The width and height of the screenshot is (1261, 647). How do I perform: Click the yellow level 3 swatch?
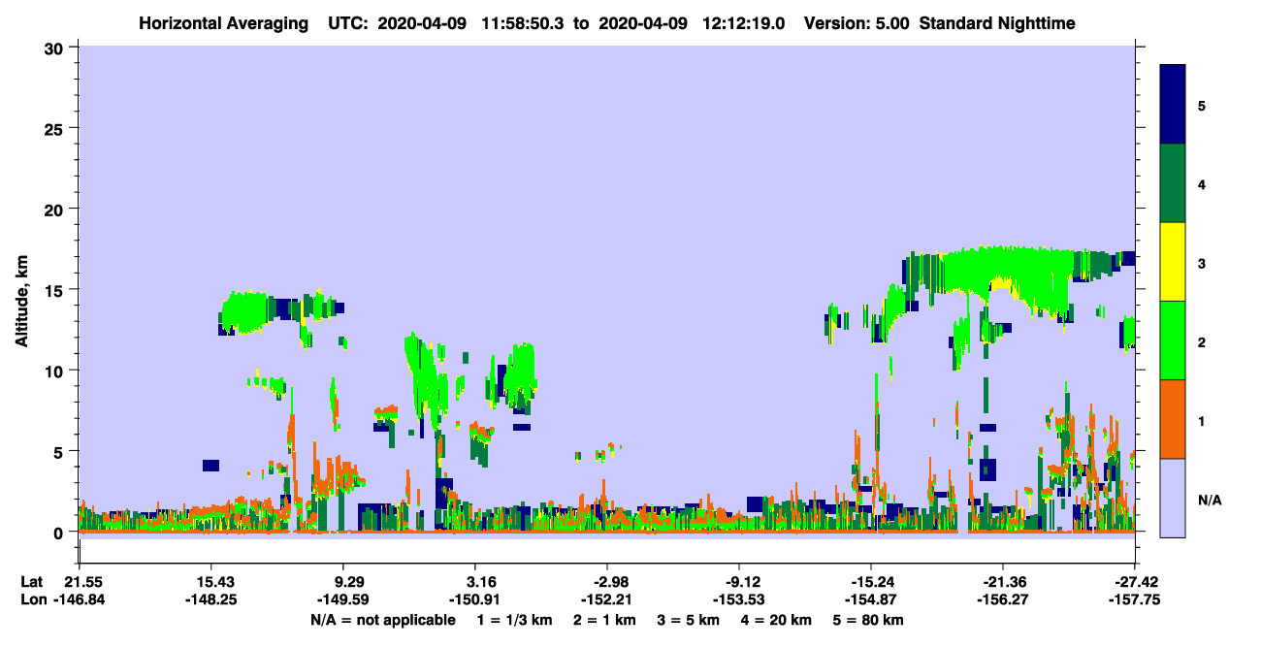[x=1174, y=262]
